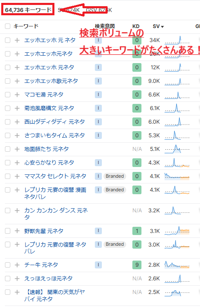Click the plus icon next to 野獣先輩 元ネタ
This screenshot has height=308, width=200.
point(17,231)
